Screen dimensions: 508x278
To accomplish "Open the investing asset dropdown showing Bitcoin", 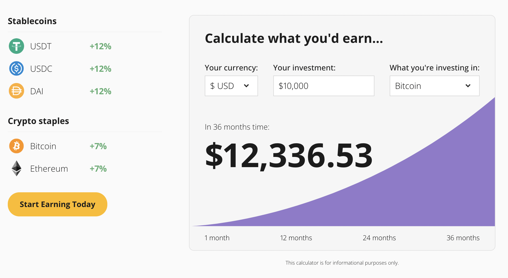I will pyautogui.click(x=434, y=86).
